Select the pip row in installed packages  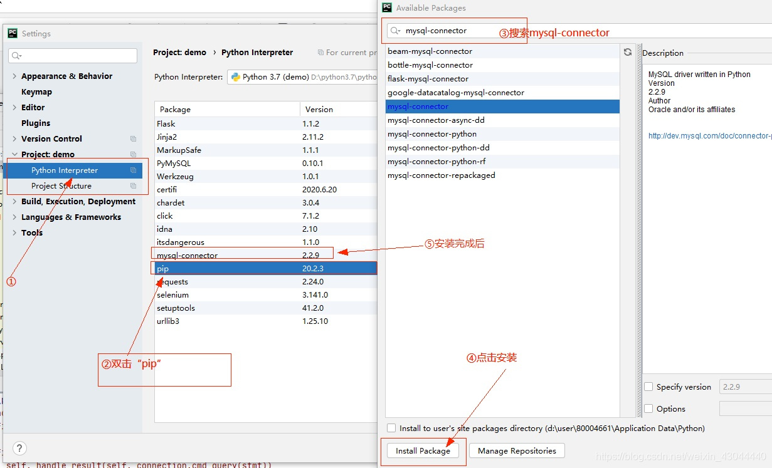click(x=266, y=269)
